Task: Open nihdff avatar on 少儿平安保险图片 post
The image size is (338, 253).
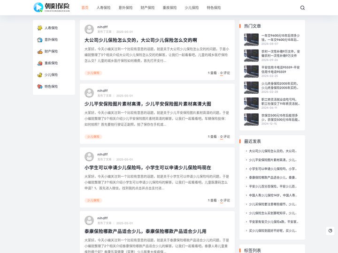Action: 89,93
